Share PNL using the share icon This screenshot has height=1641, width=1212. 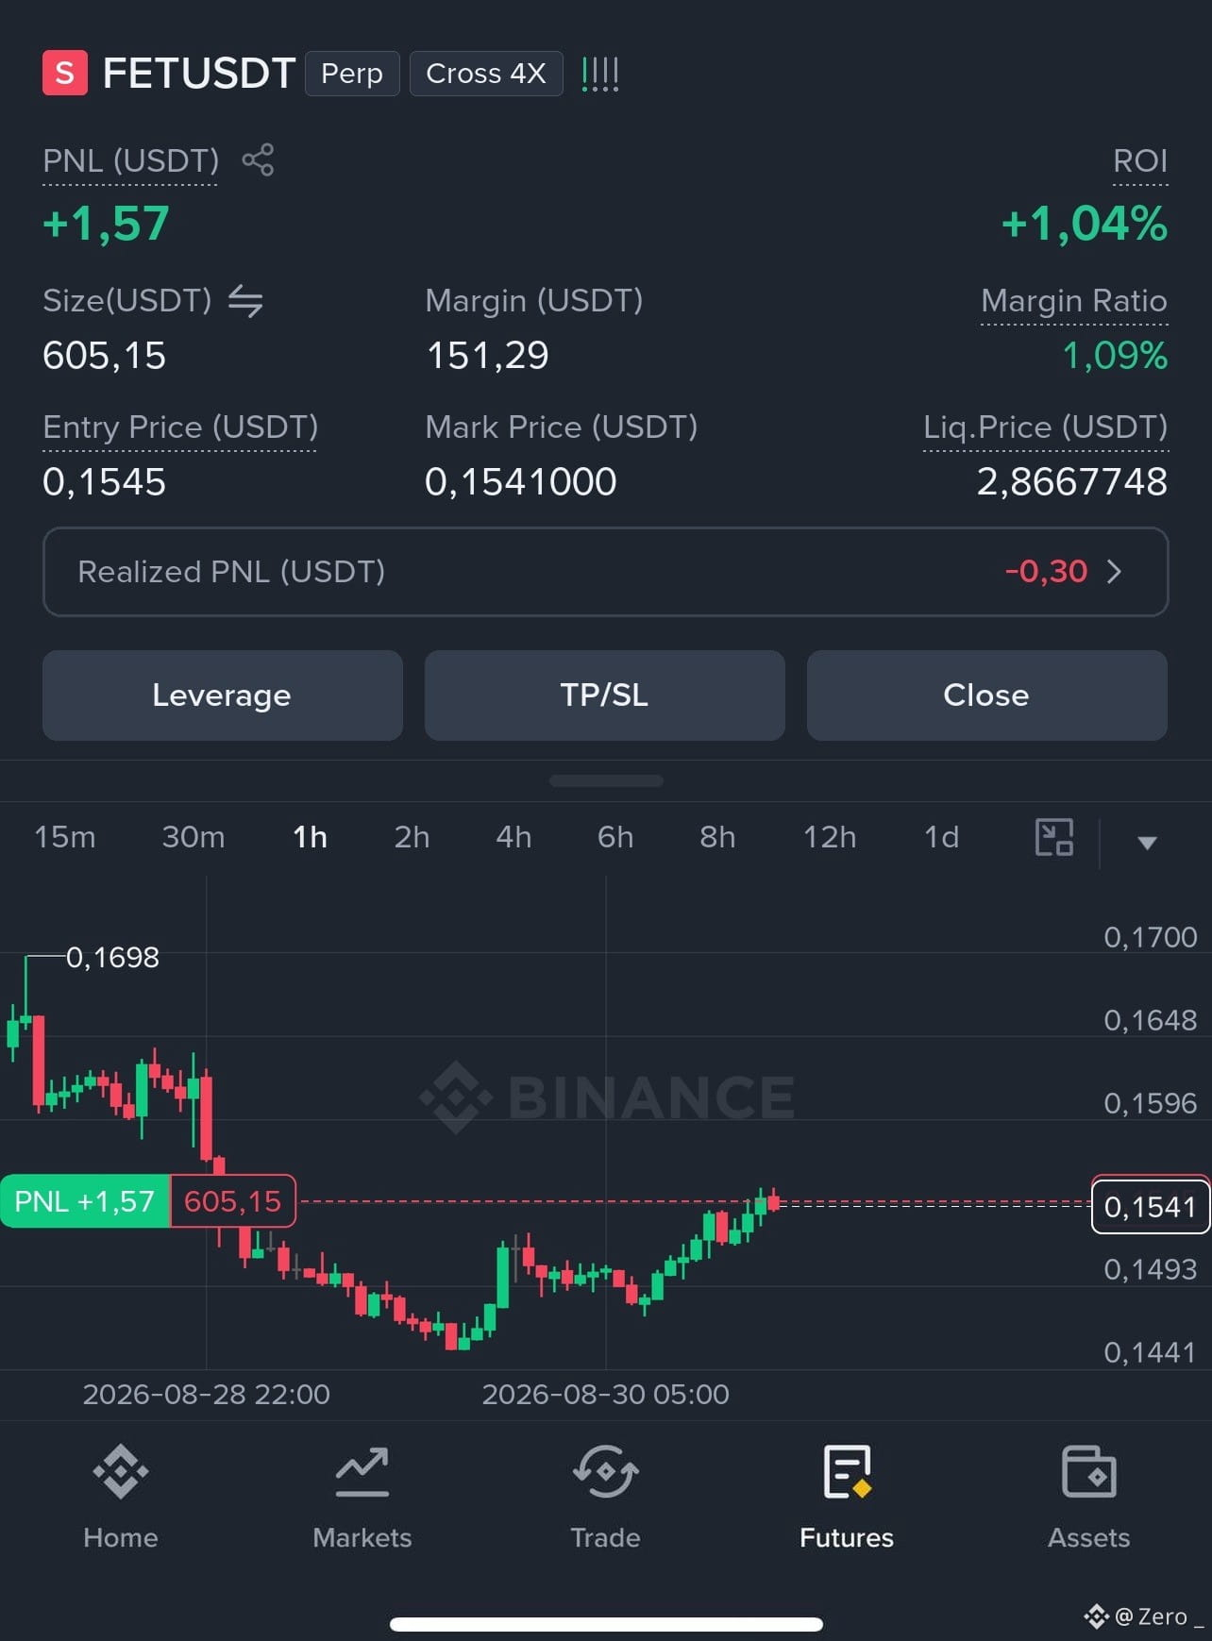coord(258,159)
